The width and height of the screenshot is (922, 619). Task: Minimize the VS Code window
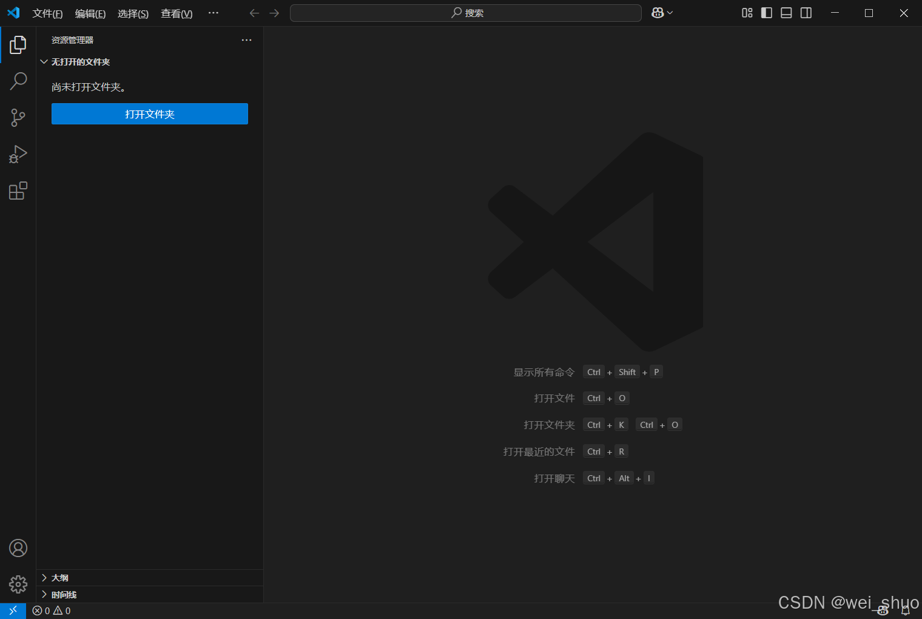point(835,13)
